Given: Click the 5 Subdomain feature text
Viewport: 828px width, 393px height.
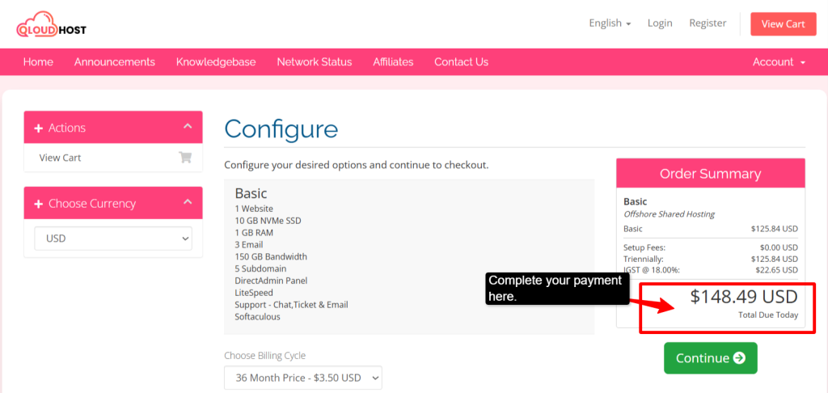Looking at the screenshot, I should 261,268.
